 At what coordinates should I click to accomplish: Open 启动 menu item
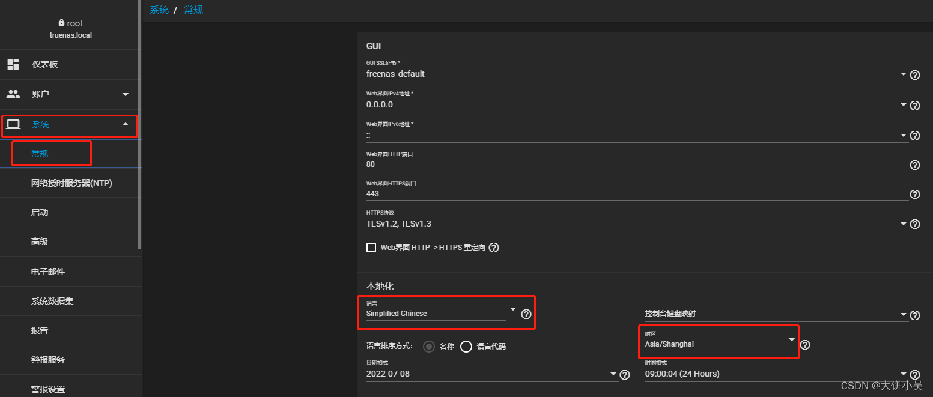pos(69,212)
